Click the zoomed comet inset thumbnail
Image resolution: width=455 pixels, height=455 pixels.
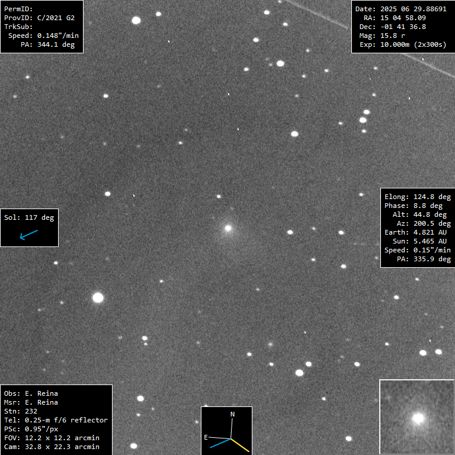[417, 417]
